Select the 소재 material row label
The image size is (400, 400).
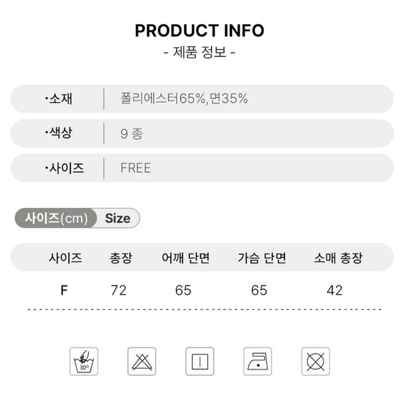(x=59, y=98)
